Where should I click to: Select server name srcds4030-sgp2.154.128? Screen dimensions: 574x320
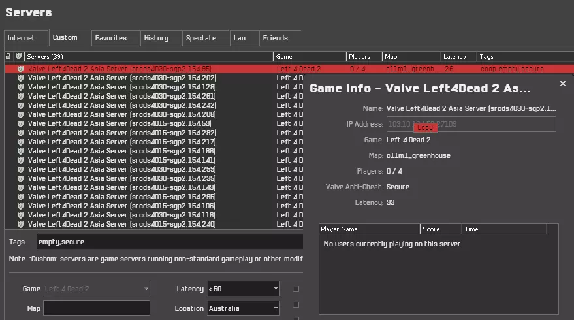[x=122, y=87]
